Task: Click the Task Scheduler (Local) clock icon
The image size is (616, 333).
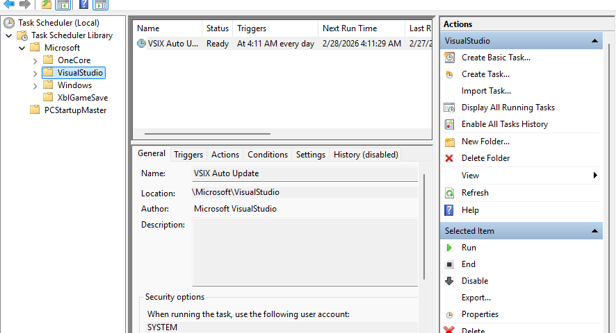Action: tap(9, 23)
